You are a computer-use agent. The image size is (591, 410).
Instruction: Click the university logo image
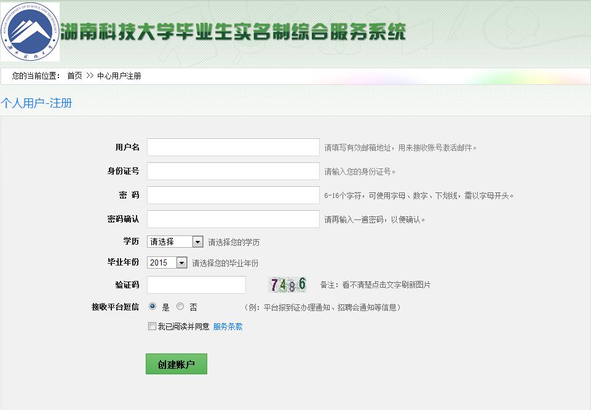[x=30, y=31]
